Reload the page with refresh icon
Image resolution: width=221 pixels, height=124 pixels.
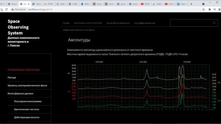point(7,9)
